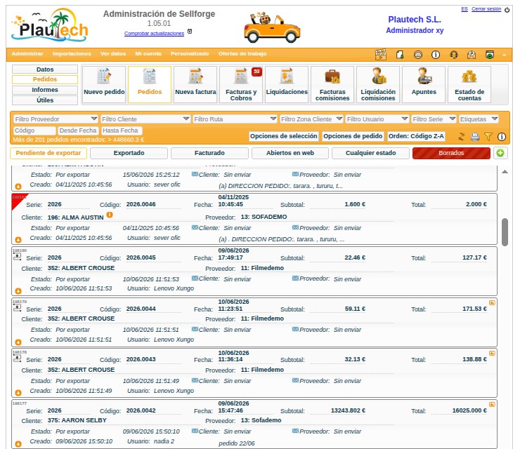Open the Filtro Usuario dropdown
Image resolution: width=513 pixels, height=449 pixels.
(x=377, y=119)
